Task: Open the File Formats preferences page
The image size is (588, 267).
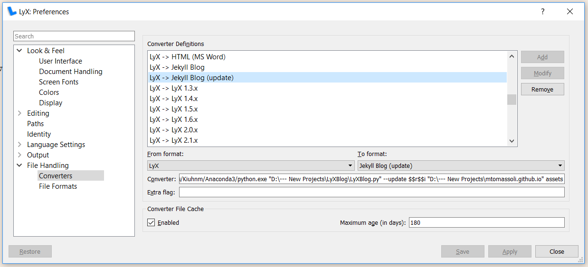Action: [x=58, y=186]
